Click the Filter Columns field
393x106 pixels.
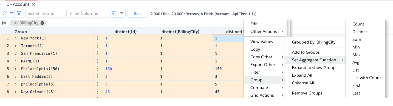[89, 13]
